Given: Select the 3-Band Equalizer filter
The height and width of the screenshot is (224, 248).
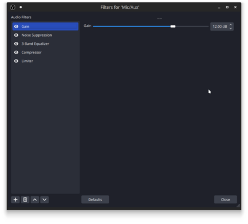Looking at the screenshot, I should (x=45, y=44).
